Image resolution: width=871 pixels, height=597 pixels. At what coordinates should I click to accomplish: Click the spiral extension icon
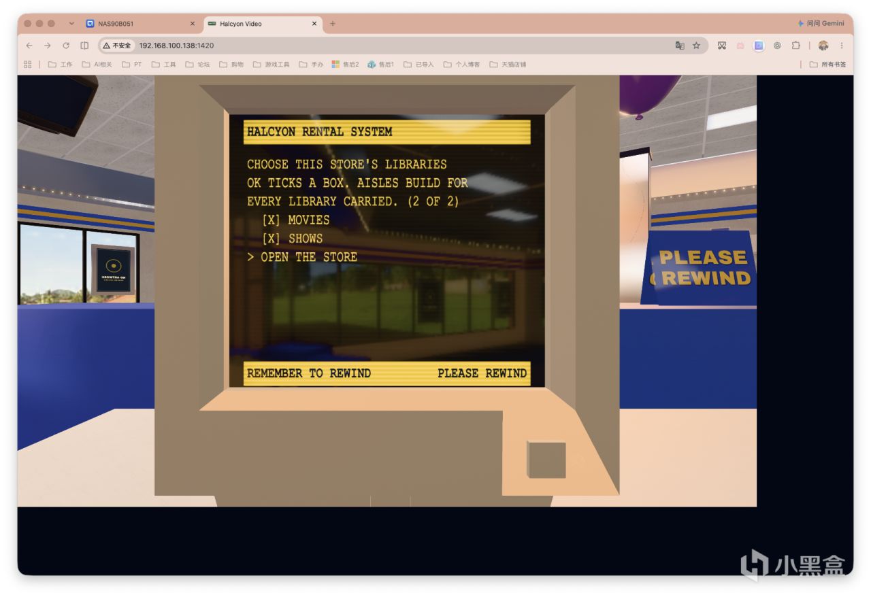[777, 46]
